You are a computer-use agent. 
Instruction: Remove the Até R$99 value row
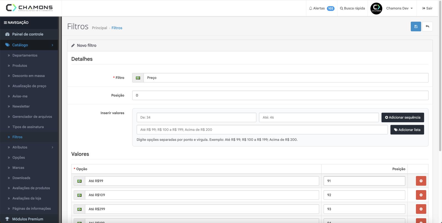(421, 181)
